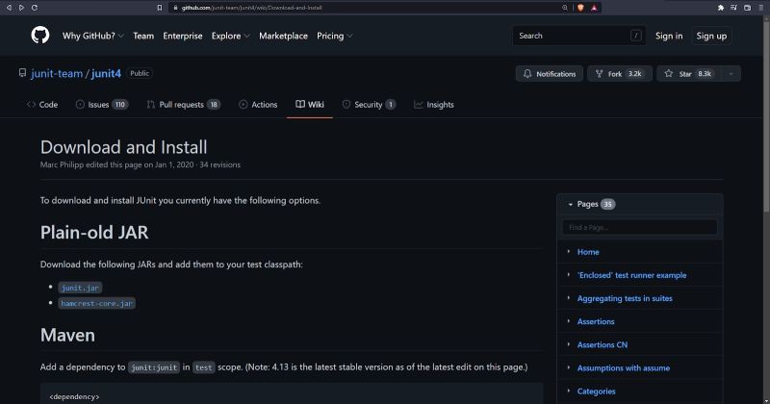Open the Categories wiki page link
The height and width of the screenshot is (404, 770).
[596, 391]
